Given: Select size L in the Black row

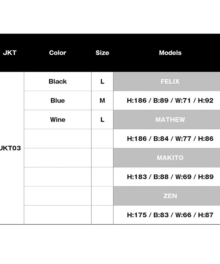Looking at the screenshot, I should (x=102, y=81).
